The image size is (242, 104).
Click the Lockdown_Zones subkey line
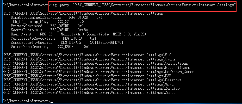[98, 72]
